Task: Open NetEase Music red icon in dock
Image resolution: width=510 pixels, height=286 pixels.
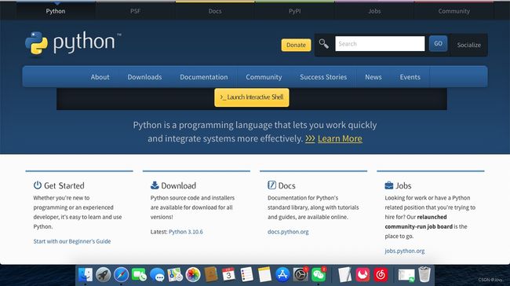Action: tap(381, 274)
